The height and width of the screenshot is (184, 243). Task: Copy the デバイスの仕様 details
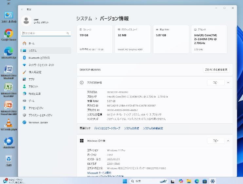[x=215, y=83]
